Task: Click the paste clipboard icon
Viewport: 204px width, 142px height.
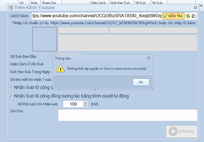Action: click(x=194, y=16)
